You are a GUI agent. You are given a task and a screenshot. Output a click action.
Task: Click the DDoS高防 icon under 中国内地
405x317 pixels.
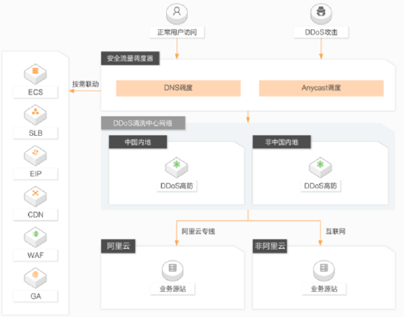(177, 167)
